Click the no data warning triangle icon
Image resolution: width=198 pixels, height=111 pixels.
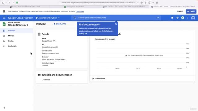click(126, 55)
